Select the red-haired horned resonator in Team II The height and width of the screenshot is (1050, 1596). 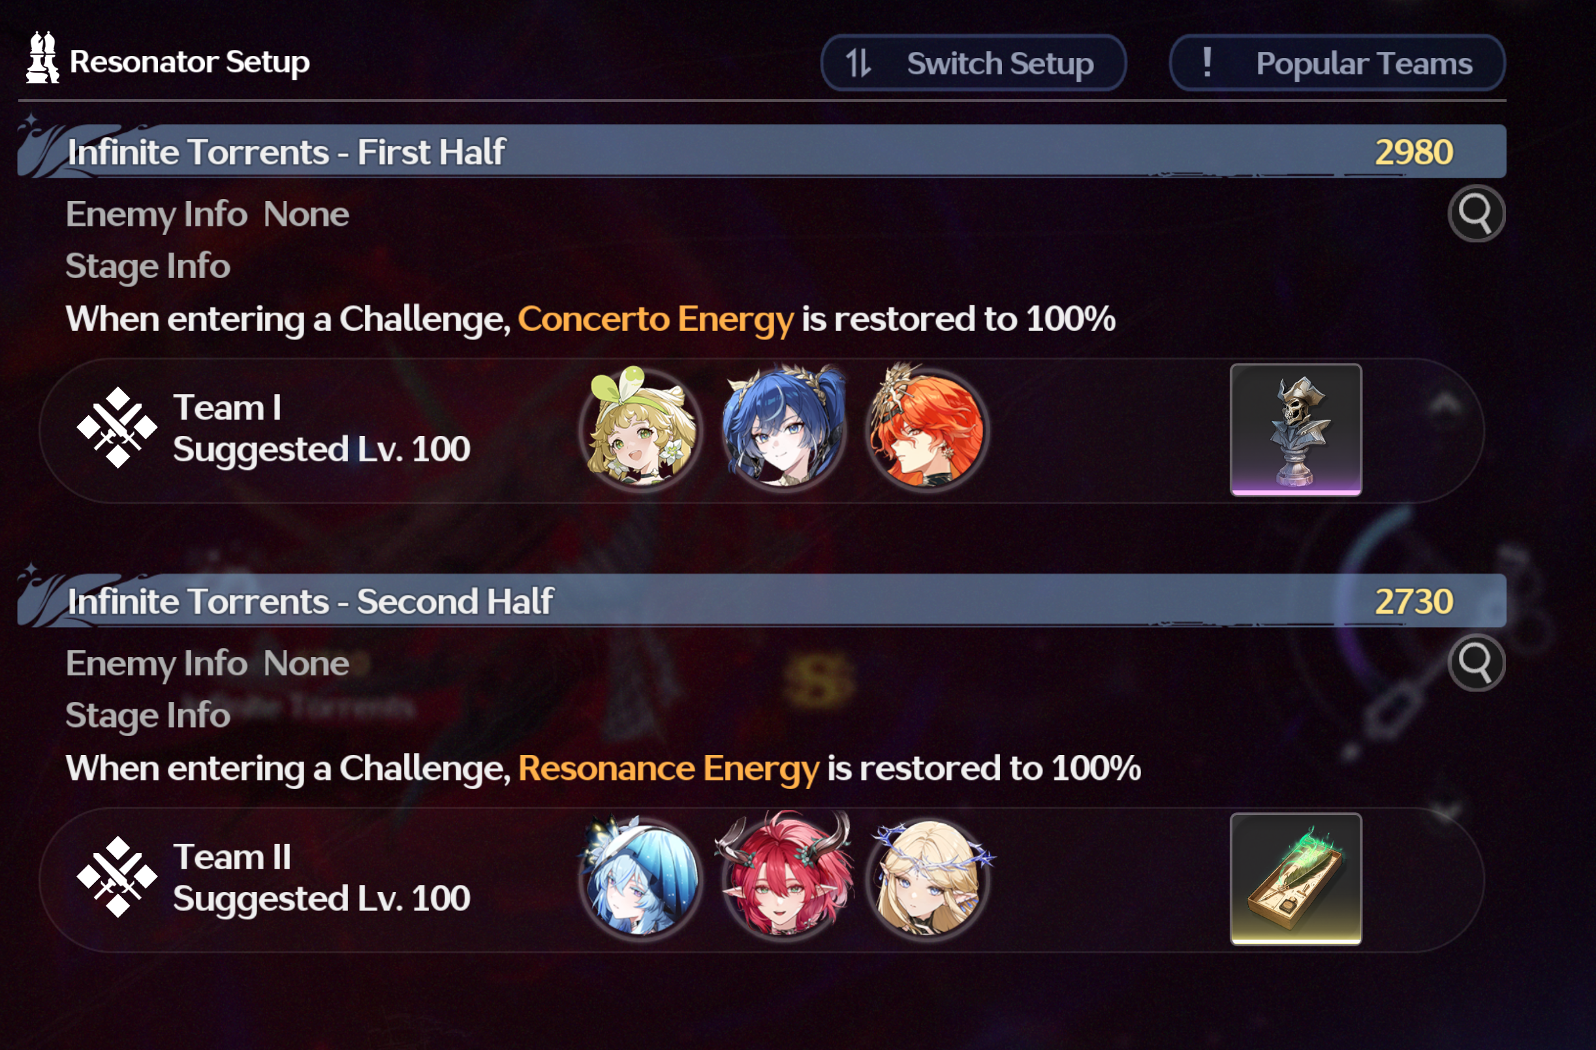784,877
